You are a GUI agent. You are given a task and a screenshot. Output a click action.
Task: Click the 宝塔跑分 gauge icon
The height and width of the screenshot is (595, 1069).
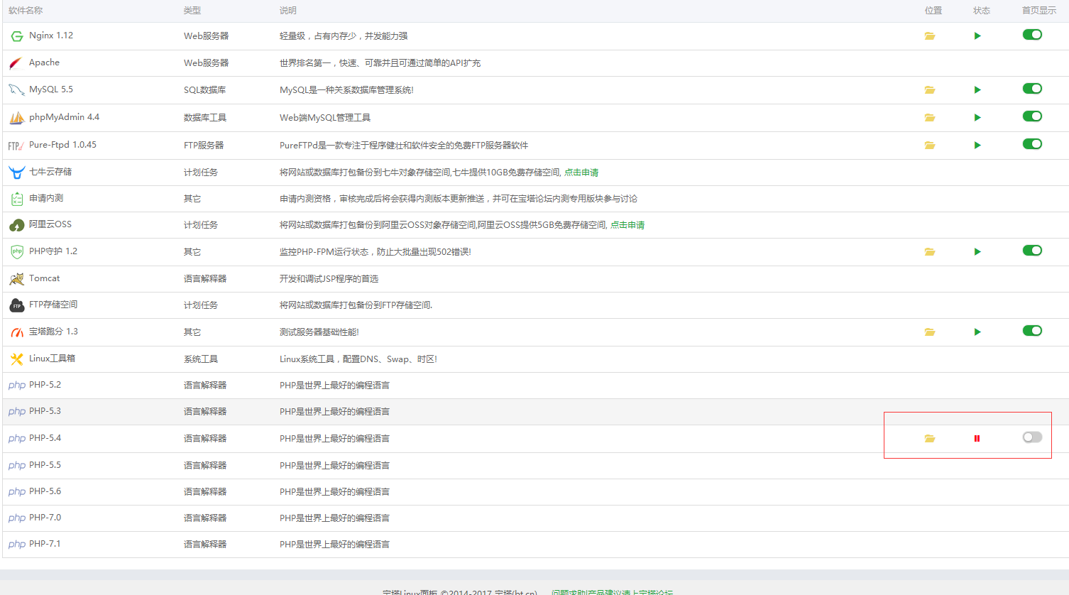17,332
